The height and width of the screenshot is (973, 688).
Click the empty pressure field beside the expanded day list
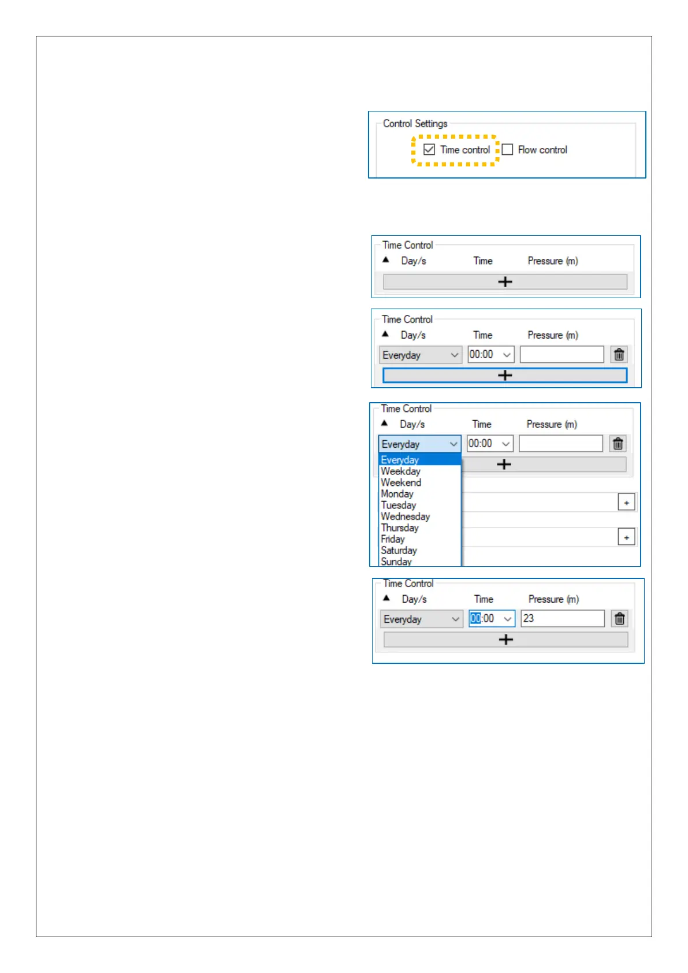pos(560,443)
